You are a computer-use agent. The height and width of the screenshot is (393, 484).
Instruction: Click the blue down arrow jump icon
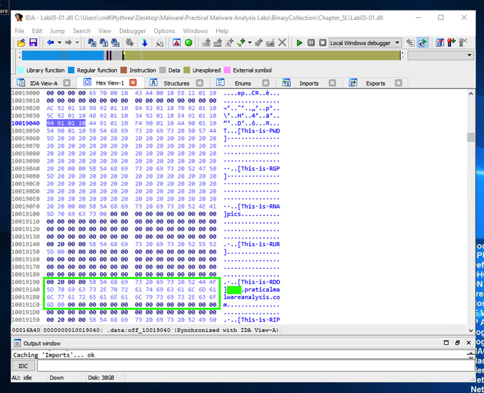pos(144,43)
